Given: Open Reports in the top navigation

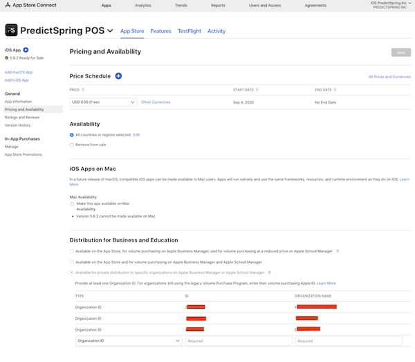Looking at the screenshot, I should (218, 6).
